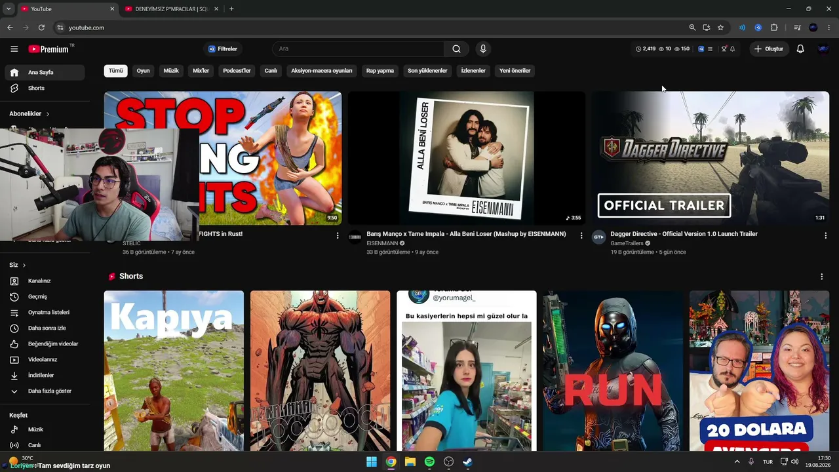
Task: Open a new browser tab
Action: tap(231, 9)
